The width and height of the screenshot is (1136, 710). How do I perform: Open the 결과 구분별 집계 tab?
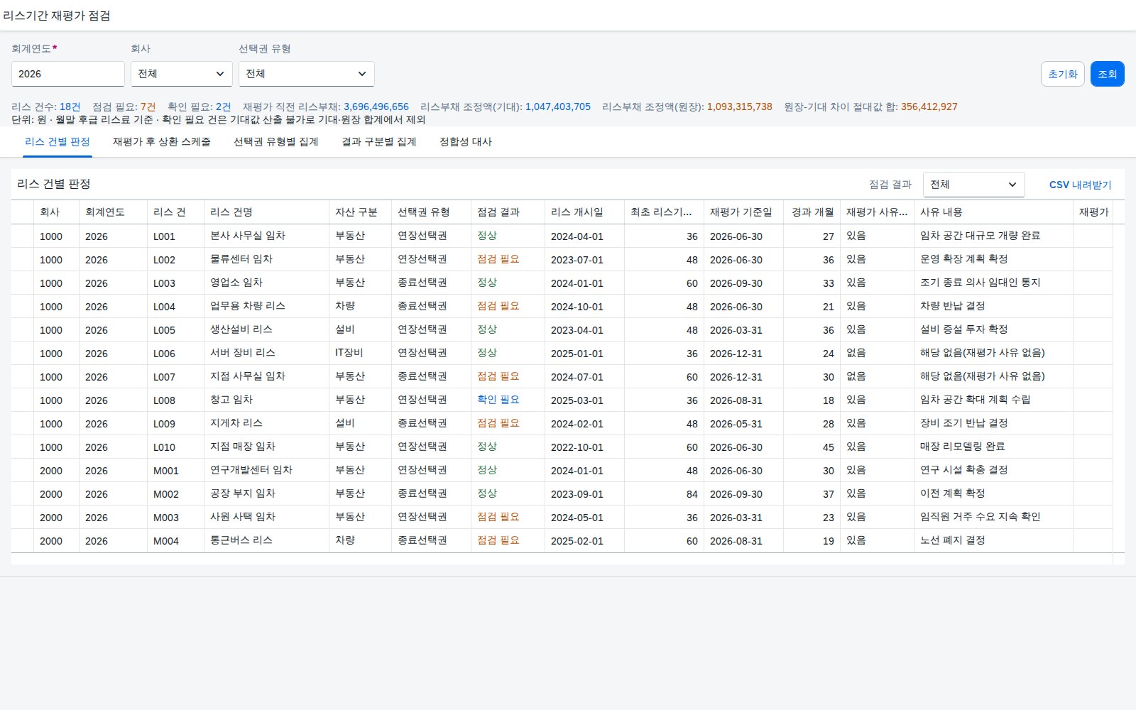click(x=379, y=142)
